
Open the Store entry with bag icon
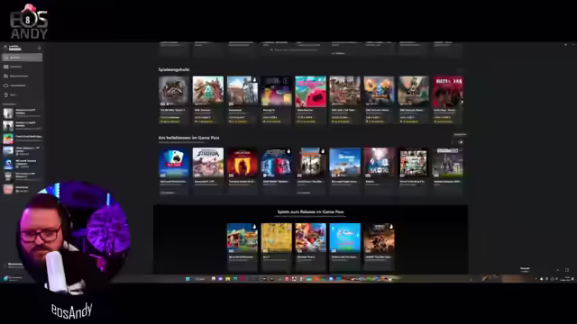[x=22, y=94]
